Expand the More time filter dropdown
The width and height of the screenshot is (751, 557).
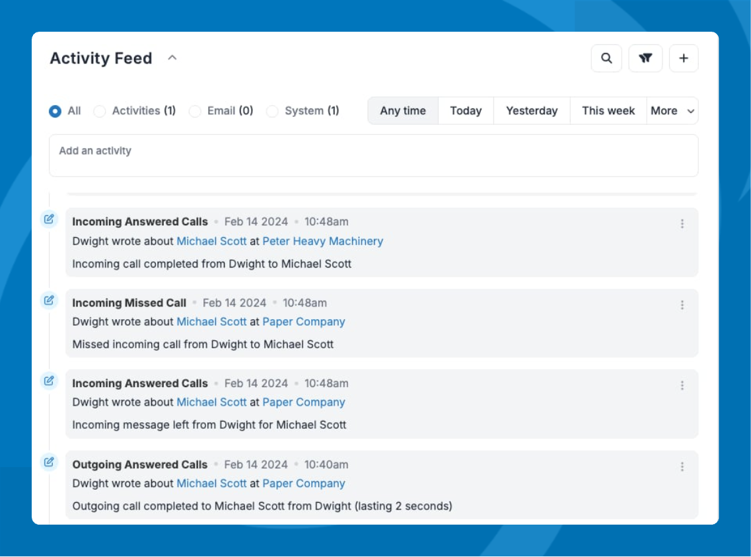[672, 111]
